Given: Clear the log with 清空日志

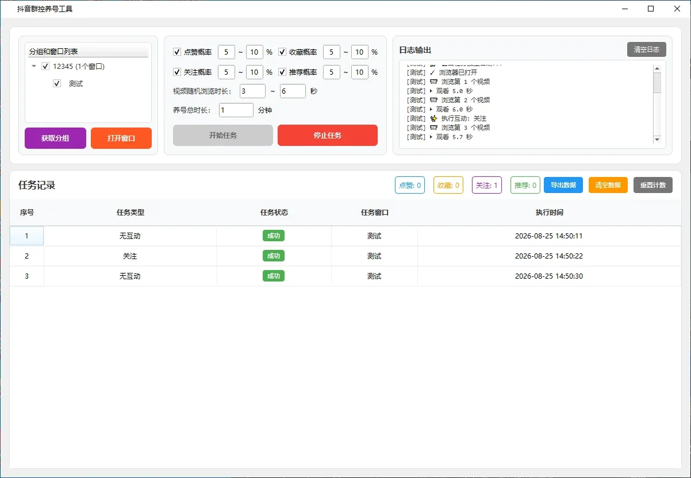Looking at the screenshot, I should click(647, 49).
